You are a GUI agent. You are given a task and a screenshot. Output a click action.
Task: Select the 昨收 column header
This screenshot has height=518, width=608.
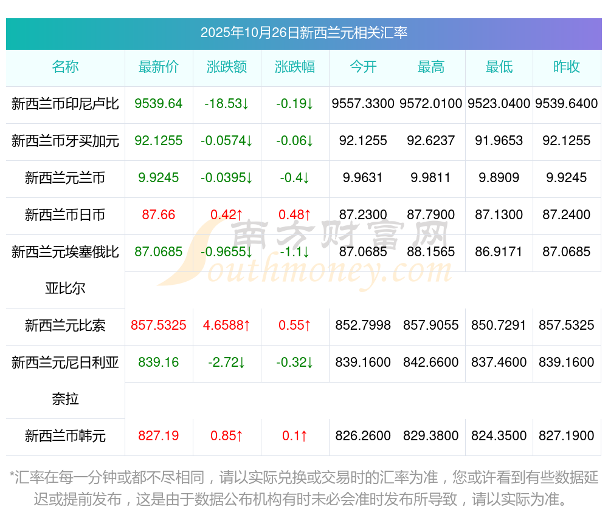pos(567,67)
